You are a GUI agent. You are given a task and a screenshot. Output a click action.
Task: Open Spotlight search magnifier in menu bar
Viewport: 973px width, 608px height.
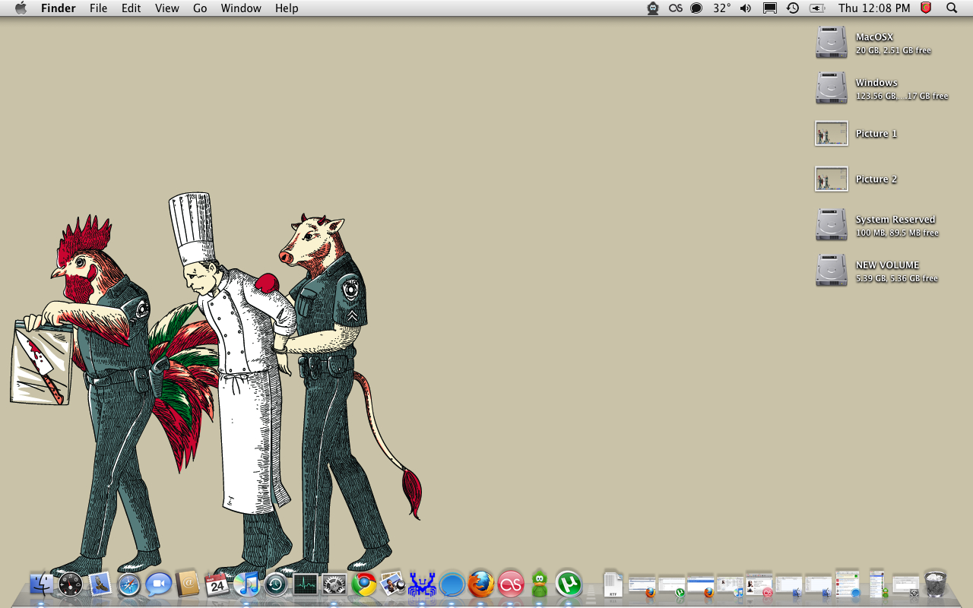point(952,8)
